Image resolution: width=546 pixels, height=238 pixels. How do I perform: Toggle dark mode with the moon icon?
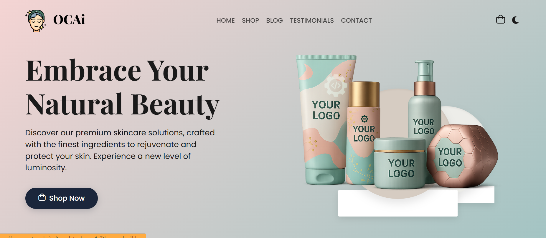(515, 20)
